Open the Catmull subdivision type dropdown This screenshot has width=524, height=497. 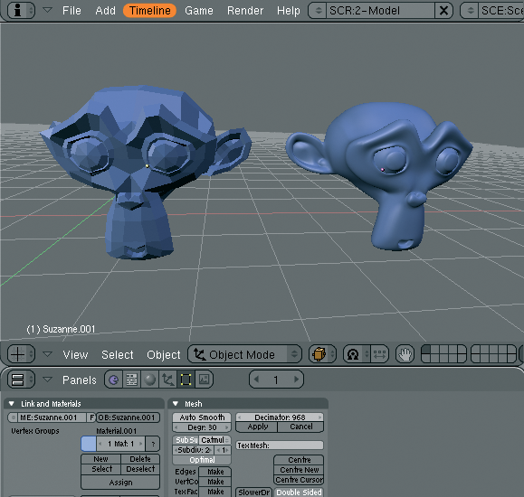[x=214, y=440]
